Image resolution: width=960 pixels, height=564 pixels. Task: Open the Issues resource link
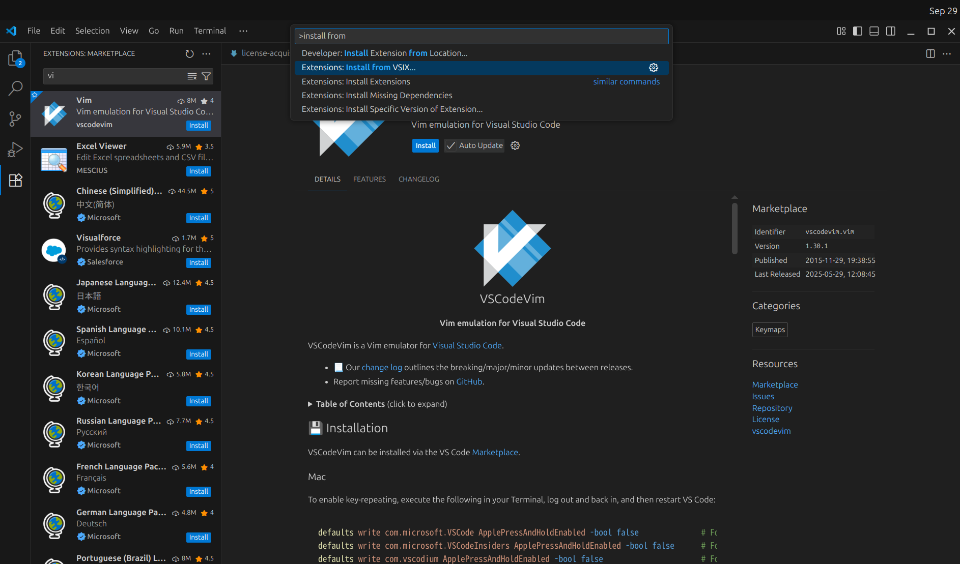(763, 396)
